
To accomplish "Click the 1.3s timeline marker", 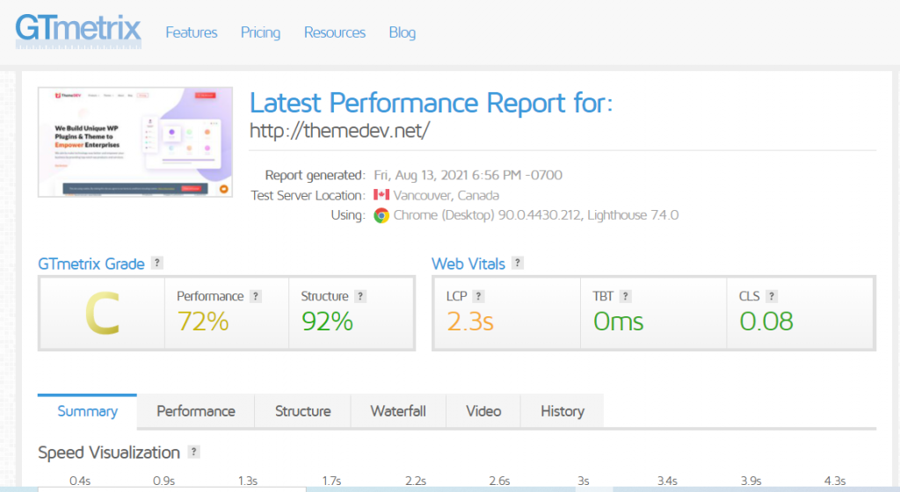I will 248,481.
